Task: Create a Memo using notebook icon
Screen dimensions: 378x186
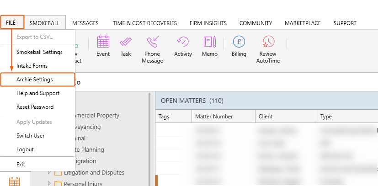Action: [x=210, y=47]
